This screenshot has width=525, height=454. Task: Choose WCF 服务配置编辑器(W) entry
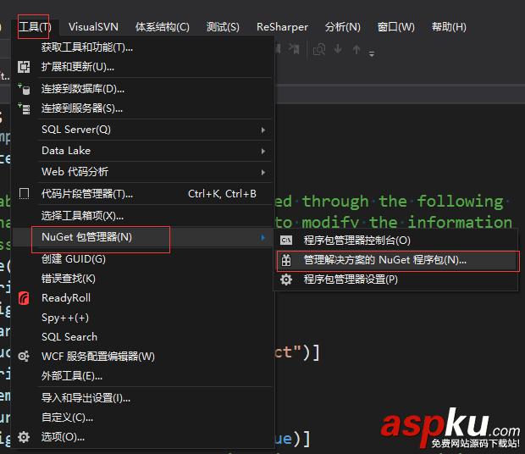pos(98,357)
